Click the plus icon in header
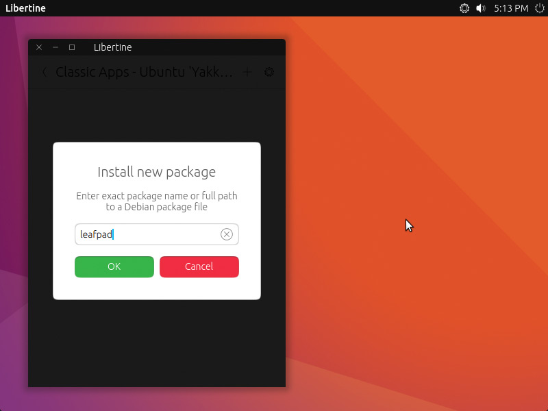Viewport: 548px width, 411px height. (x=248, y=72)
